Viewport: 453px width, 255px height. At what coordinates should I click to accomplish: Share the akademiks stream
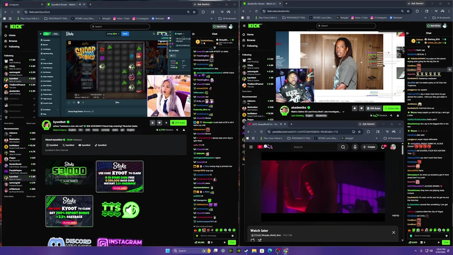click(391, 115)
